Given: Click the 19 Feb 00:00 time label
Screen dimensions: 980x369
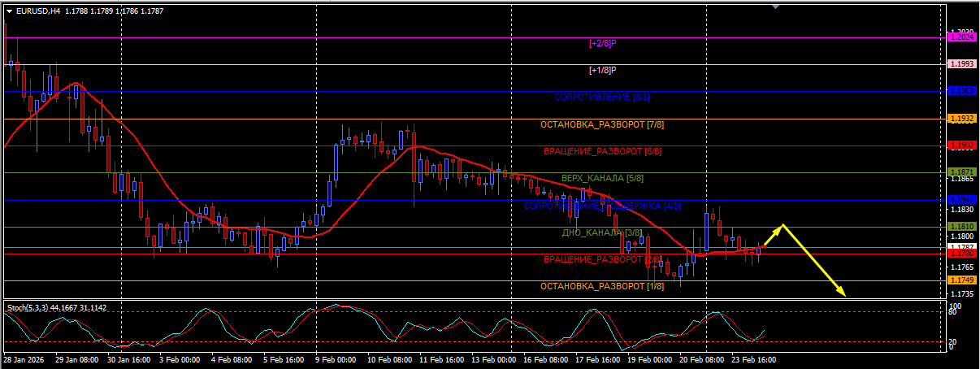Looking at the screenshot, I should click(x=650, y=358).
